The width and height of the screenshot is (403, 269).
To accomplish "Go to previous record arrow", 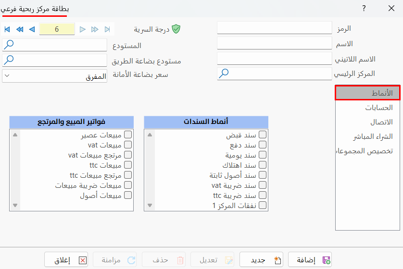I will pyautogui.click(x=32, y=29).
